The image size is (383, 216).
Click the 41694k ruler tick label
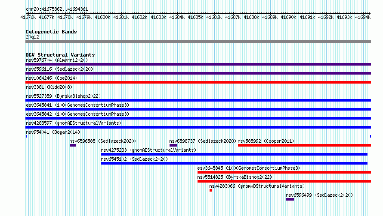(363, 17)
